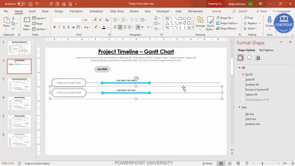The image size is (295, 166).
Task: Click the text highlight color icon
Action: pos(96,27)
